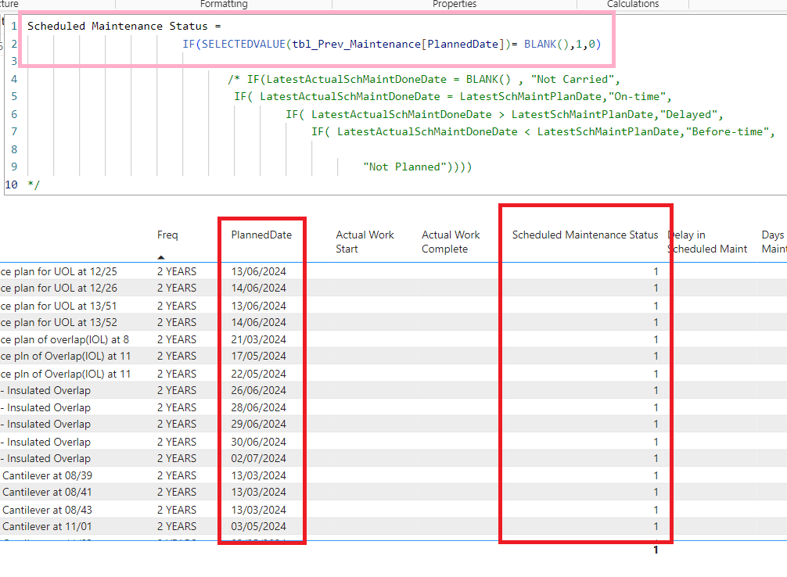The width and height of the screenshot is (787, 577).
Task: Select PlannedDate cell 02/07/2024
Action: [258, 459]
